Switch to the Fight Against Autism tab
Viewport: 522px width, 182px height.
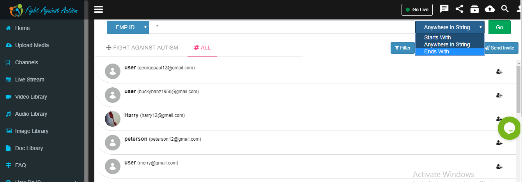(142, 48)
